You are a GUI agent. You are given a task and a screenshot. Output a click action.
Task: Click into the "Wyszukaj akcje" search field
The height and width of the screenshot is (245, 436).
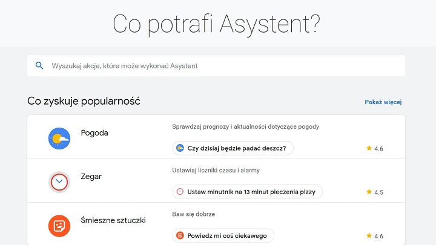(x=218, y=66)
